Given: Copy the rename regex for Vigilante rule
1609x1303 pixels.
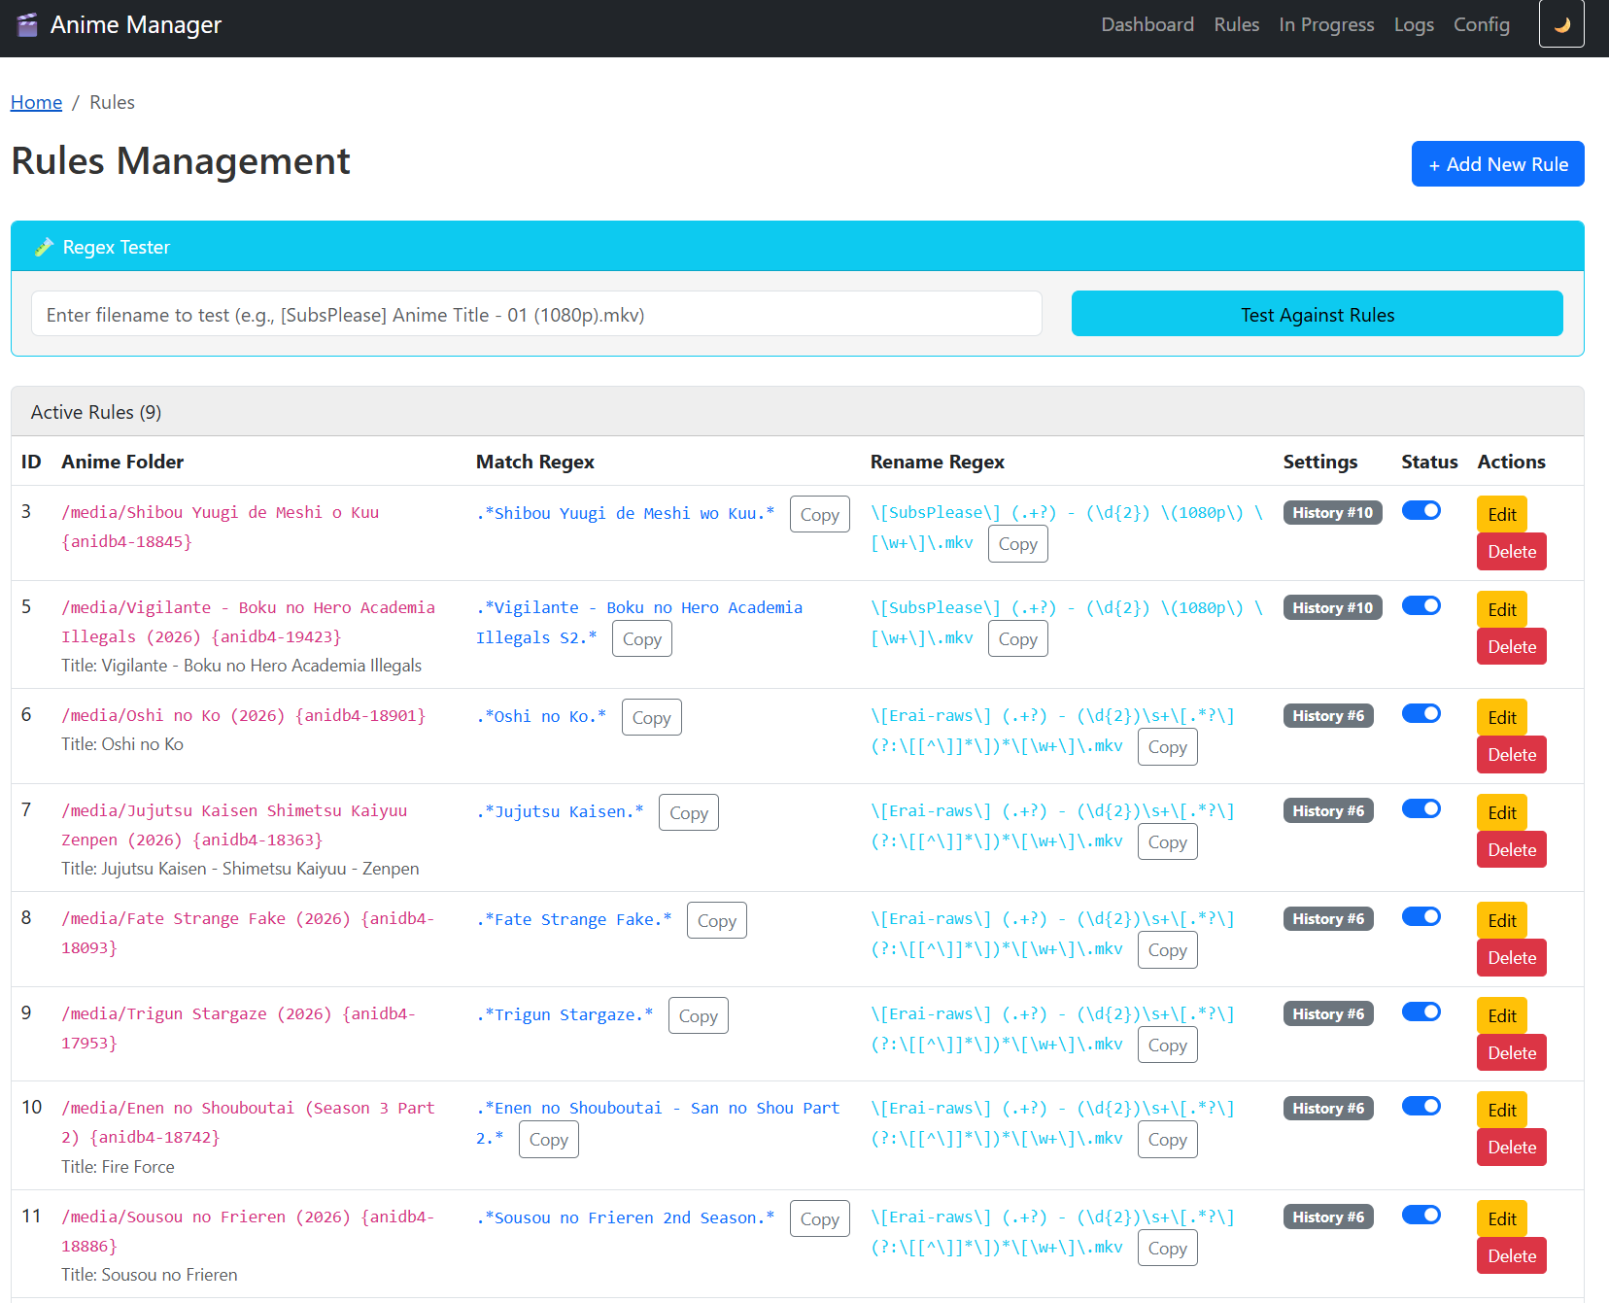Looking at the screenshot, I should pos(1017,638).
